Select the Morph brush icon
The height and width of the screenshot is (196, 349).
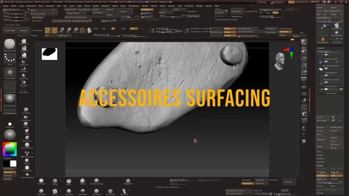pyautogui.click(x=27, y=161)
